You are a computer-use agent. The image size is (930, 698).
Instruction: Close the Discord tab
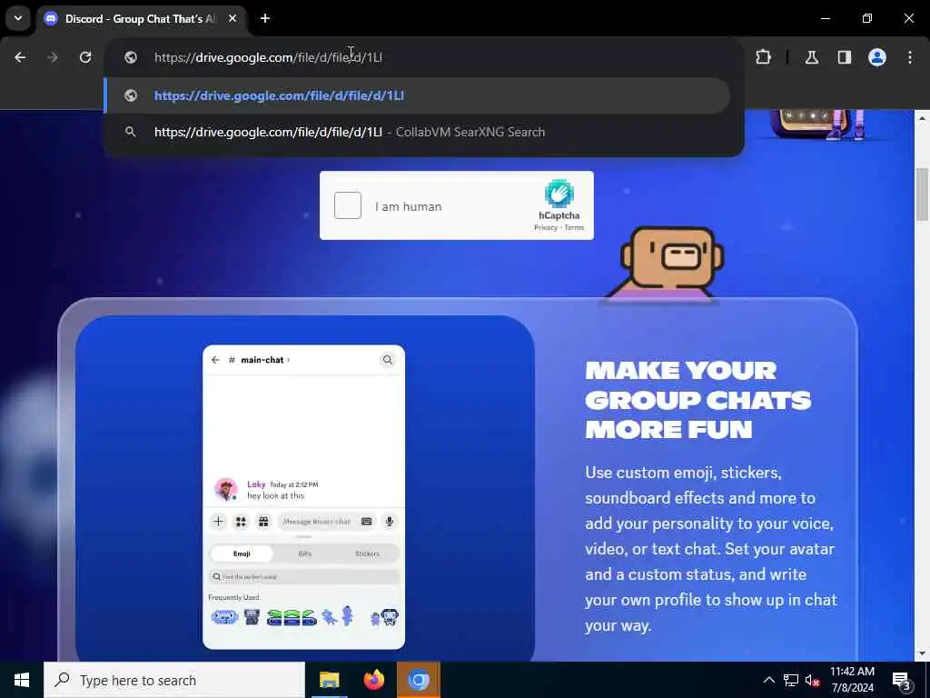232,18
